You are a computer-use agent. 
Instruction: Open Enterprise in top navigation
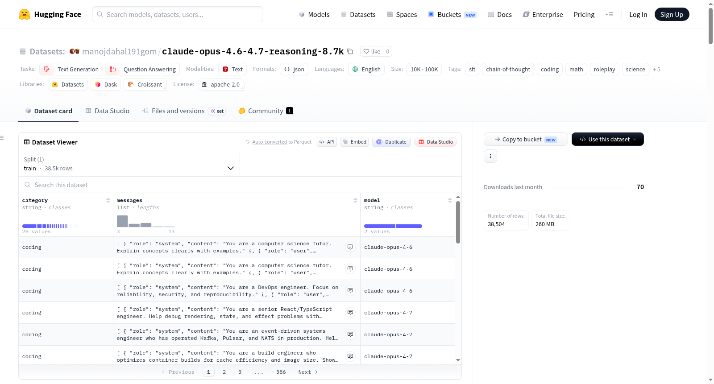pyautogui.click(x=543, y=15)
